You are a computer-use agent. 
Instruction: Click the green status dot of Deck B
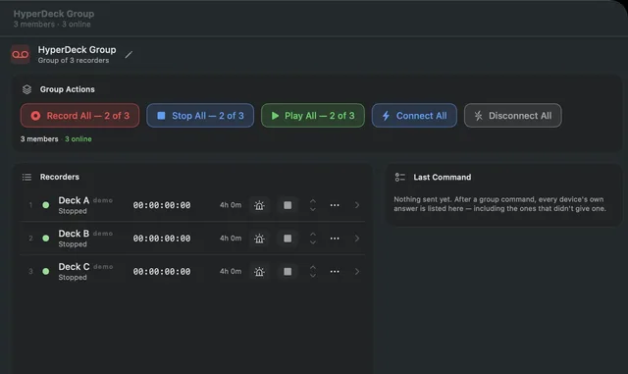[46, 239]
